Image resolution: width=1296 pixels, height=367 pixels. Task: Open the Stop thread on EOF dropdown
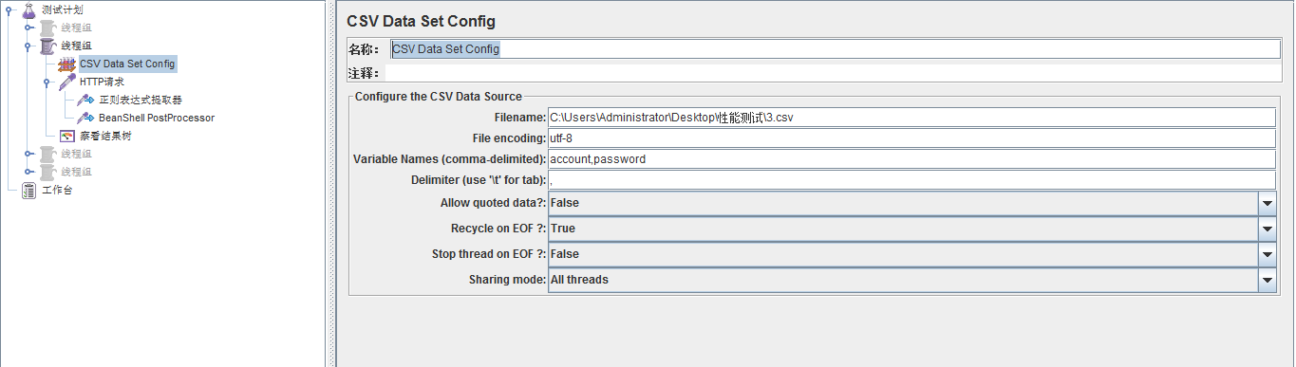click(x=1268, y=254)
